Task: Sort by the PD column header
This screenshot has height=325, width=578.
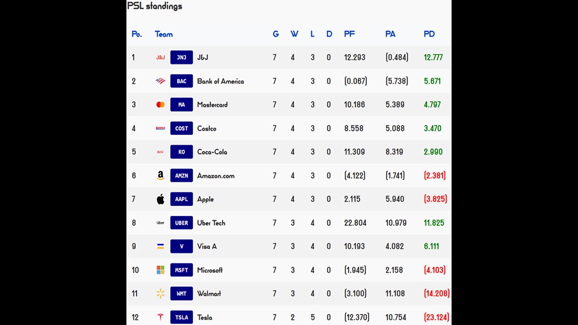Action: pyautogui.click(x=429, y=34)
